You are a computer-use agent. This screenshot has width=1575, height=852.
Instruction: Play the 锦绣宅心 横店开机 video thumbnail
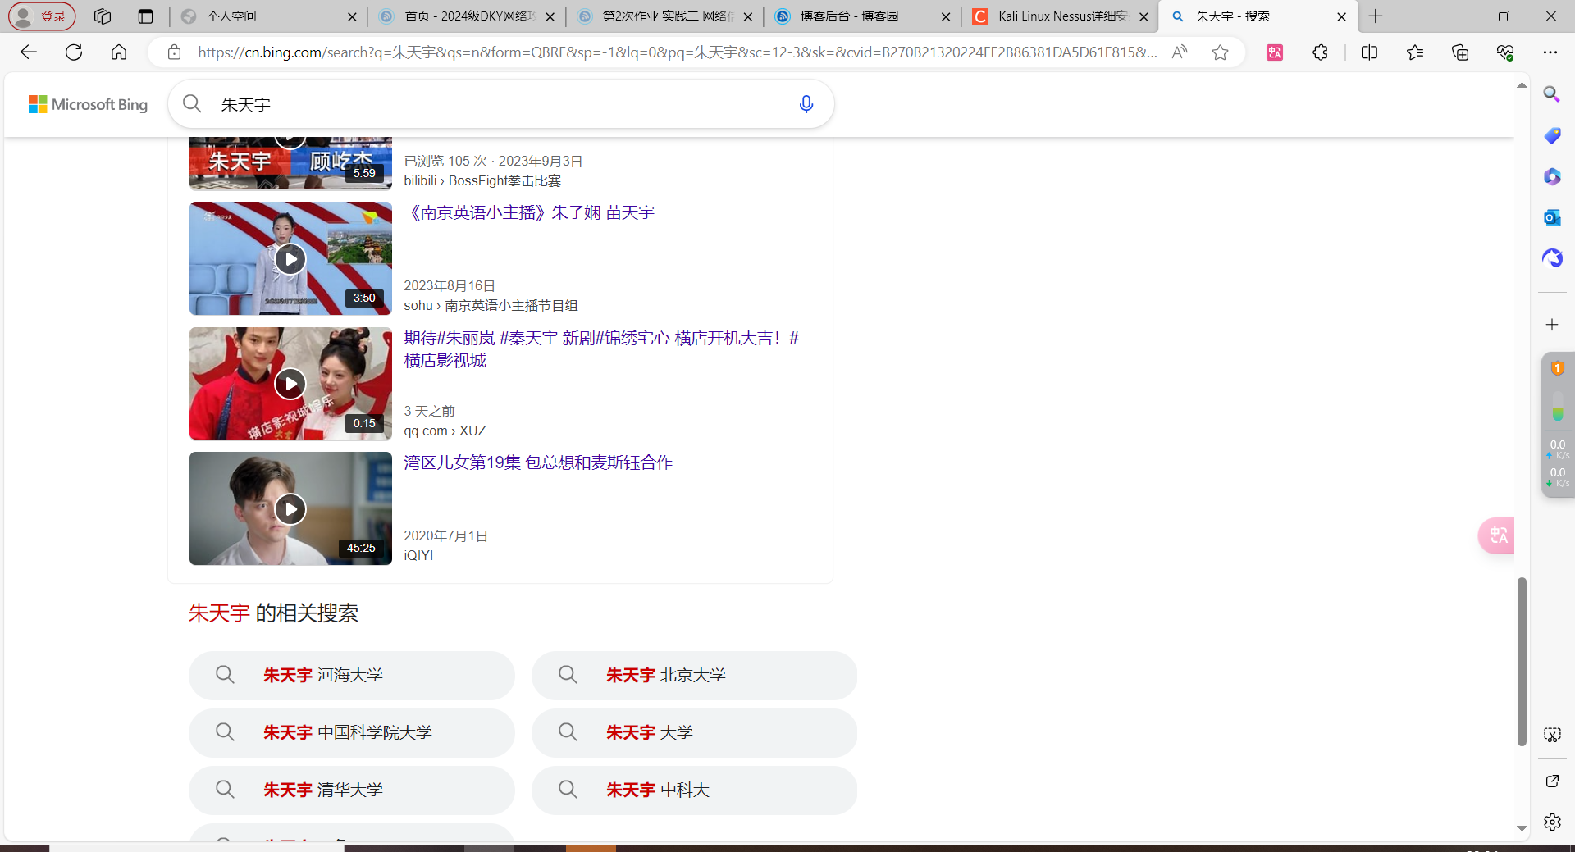pos(290,384)
